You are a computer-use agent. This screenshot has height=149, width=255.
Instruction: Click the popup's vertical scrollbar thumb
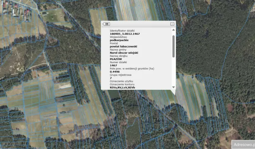tap(173, 46)
